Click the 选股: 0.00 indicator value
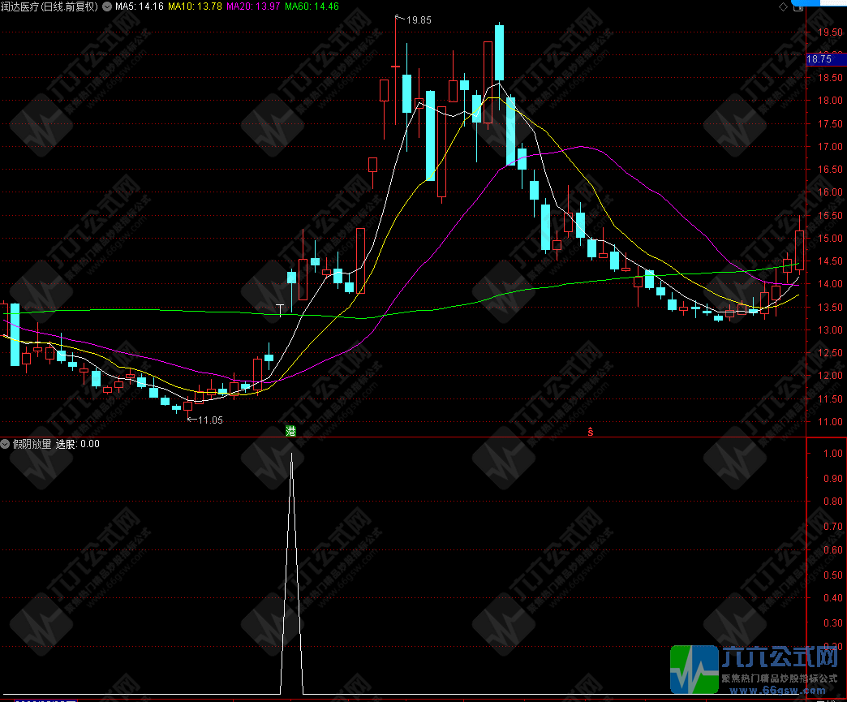The height and width of the screenshot is (702, 847). tap(78, 444)
